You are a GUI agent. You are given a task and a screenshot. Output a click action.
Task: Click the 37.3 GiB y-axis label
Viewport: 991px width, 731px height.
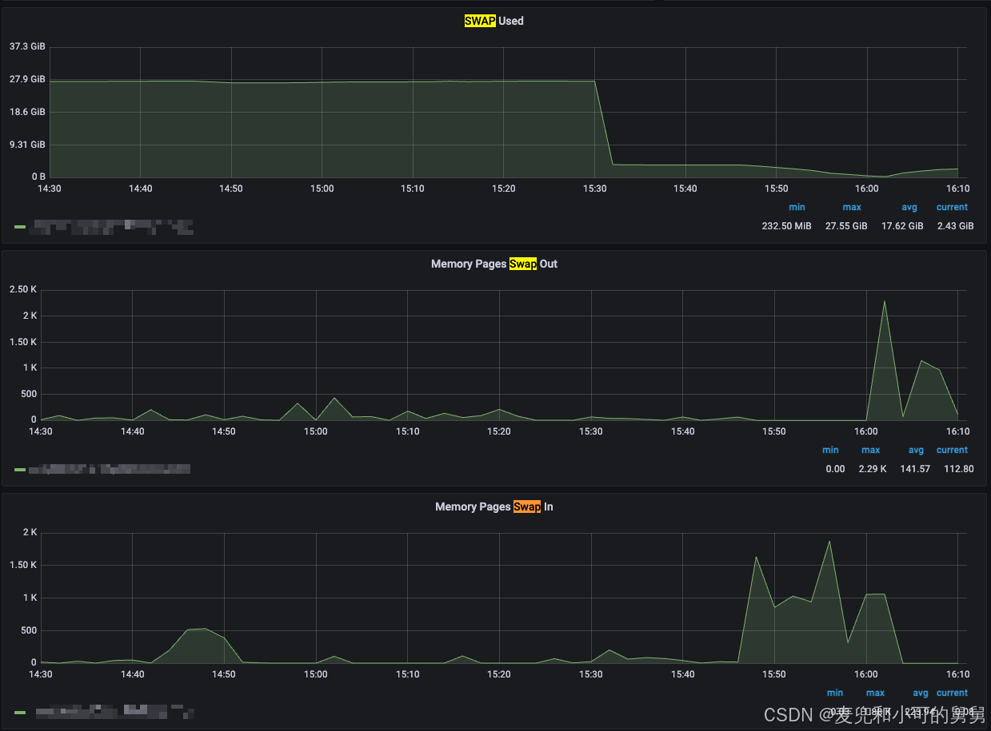27,46
